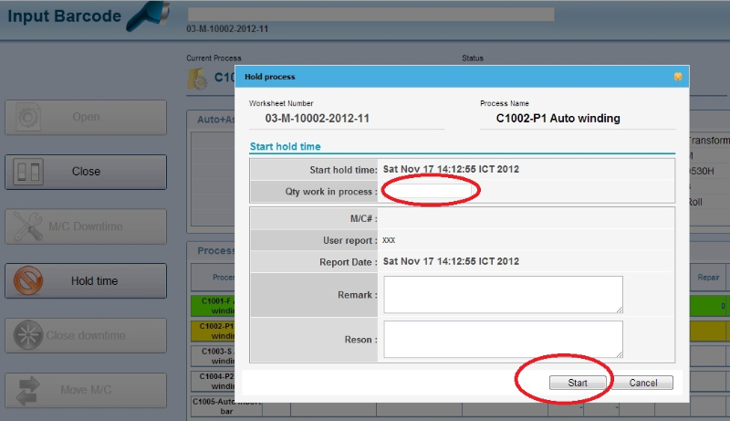This screenshot has width=730, height=421.
Task: Click the Start button in Hold process dialog
Action: (x=578, y=383)
